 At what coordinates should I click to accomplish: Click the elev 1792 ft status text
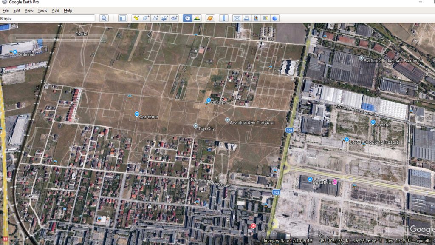click(x=397, y=241)
